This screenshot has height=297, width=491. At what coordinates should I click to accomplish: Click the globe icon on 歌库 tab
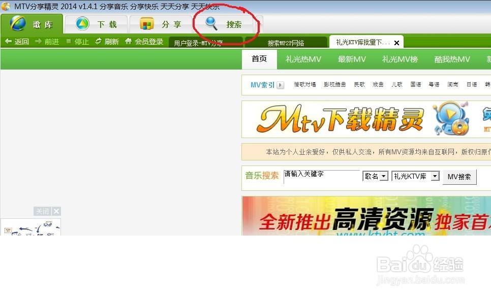point(17,23)
